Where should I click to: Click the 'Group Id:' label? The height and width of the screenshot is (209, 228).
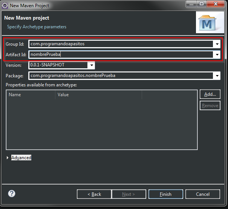[15, 44]
